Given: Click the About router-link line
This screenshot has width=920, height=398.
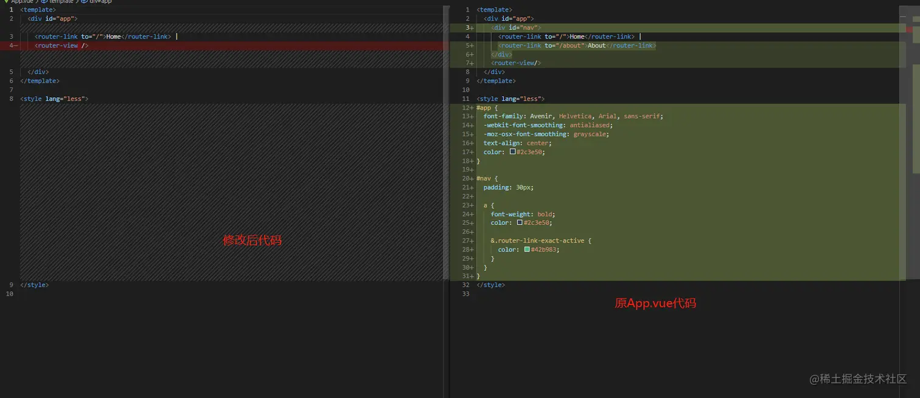Looking at the screenshot, I should [577, 46].
